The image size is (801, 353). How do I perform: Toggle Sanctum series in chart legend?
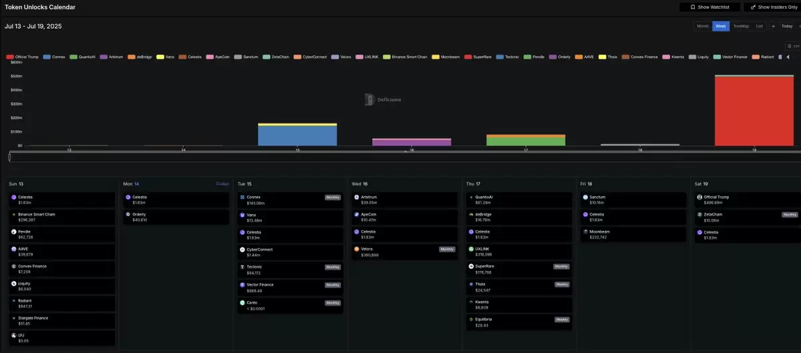(247, 57)
